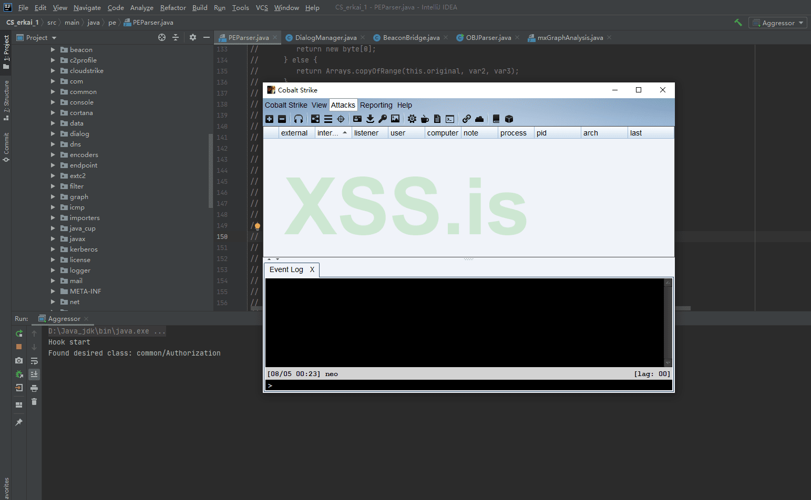Click the Exit icon in Run panel
811x500 pixels.
point(19,388)
